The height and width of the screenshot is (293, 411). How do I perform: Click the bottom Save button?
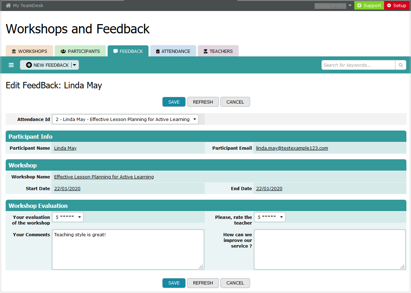tap(174, 283)
